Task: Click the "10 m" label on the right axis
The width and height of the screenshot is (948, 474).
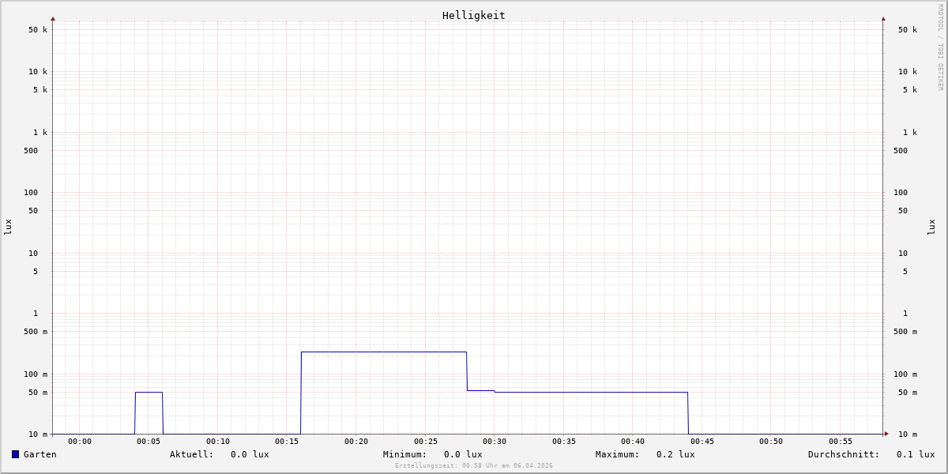Action: 908,434
